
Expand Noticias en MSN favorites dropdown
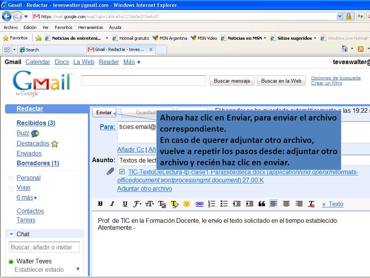pyautogui.click(x=265, y=38)
